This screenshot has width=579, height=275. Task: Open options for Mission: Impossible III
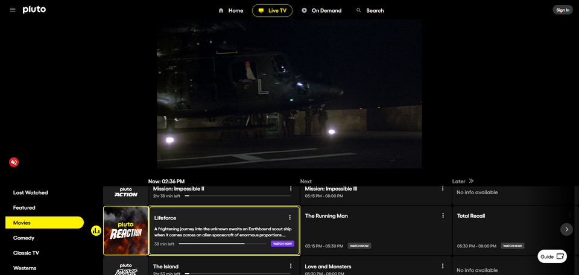pyautogui.click(x=443, y=189)
